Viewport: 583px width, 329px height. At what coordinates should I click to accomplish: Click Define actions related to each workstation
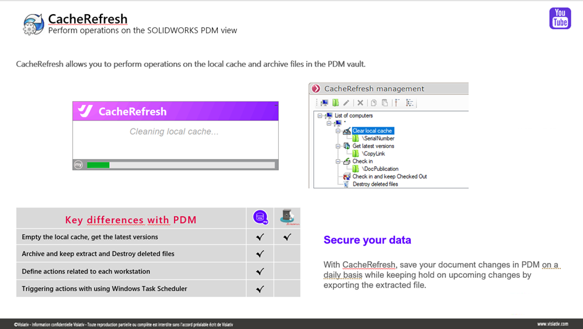click(86, 272)
